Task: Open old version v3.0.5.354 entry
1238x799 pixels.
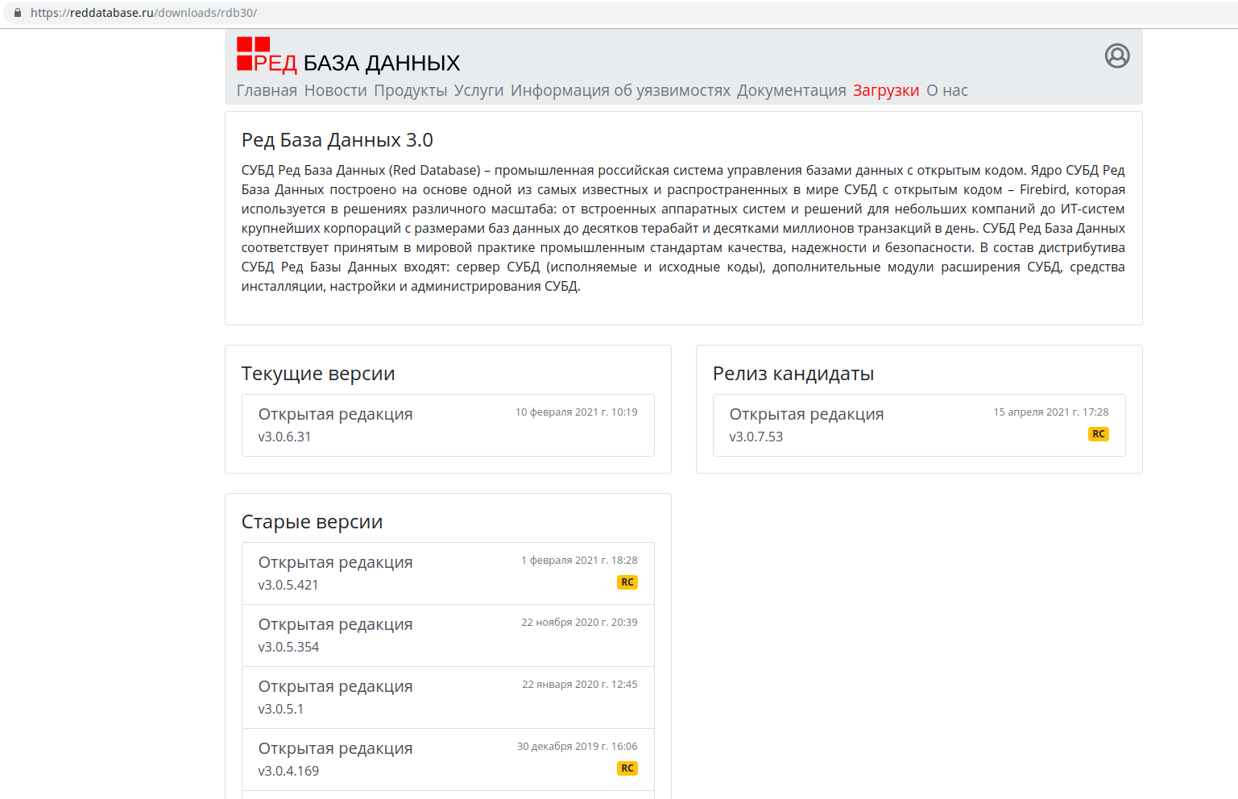Action: (448, 635)
